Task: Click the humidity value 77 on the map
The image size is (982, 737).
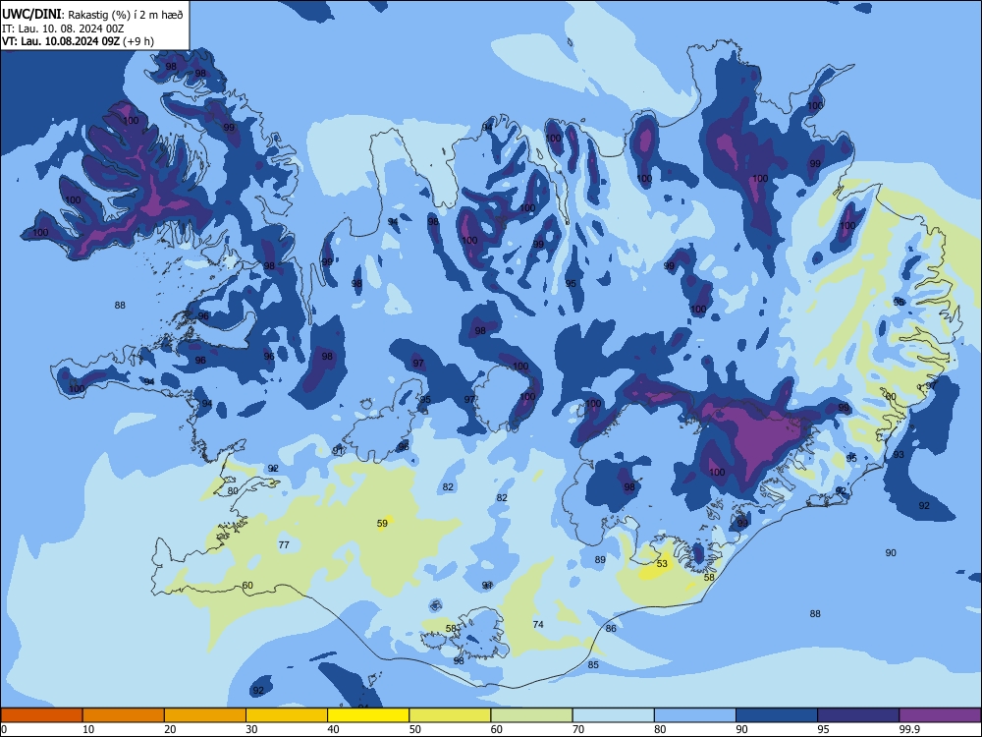Action: [284, 545]
